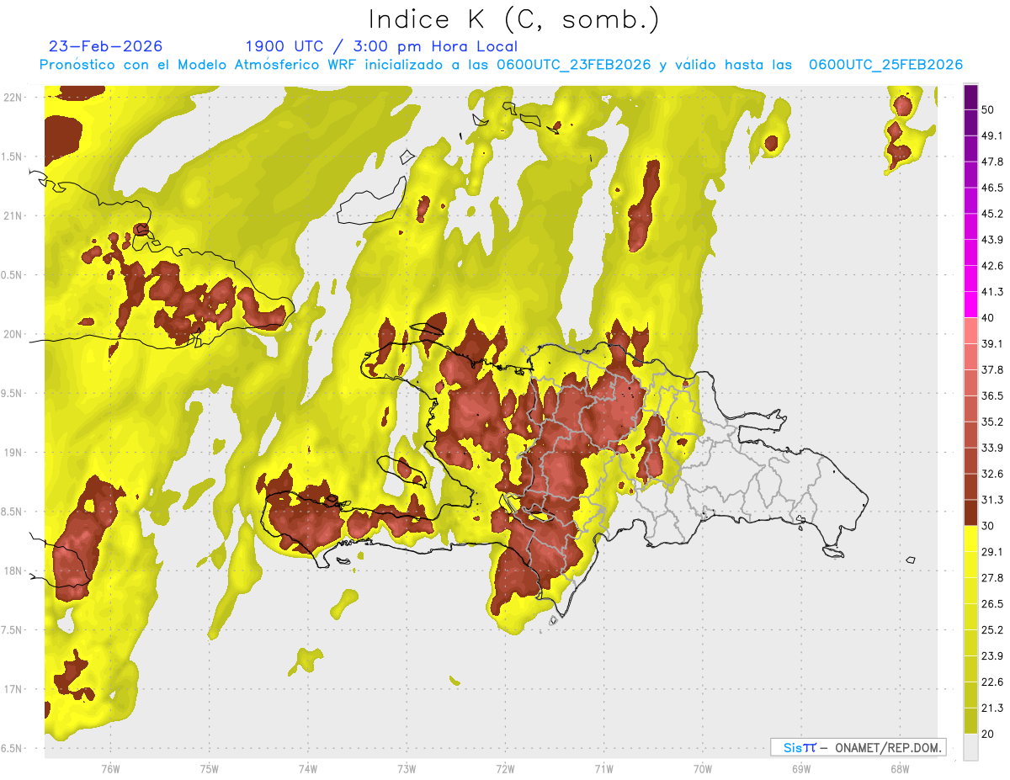Click the legend value "22.6"
This screenshot has height=780, width=1010.
992,682
